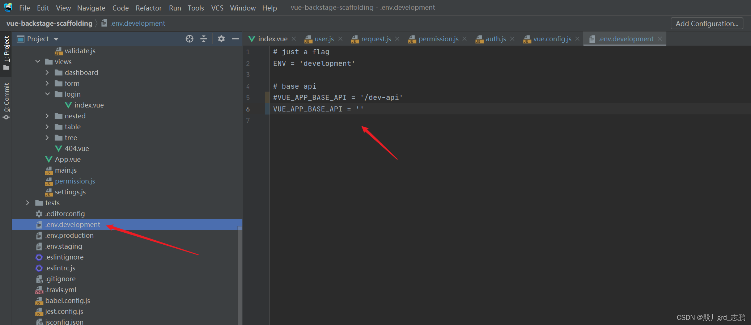
Task: Switch to the request.js editor tab
Action: pyautogui.click(x=375, y=39)
